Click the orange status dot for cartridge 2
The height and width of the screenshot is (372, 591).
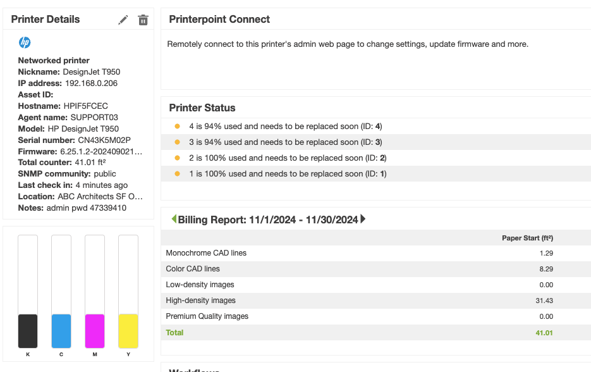177,158
